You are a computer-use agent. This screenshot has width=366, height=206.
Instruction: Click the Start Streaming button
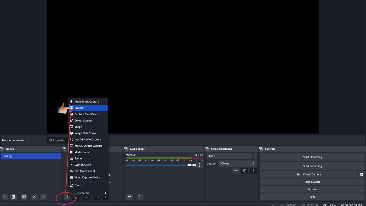312,157
